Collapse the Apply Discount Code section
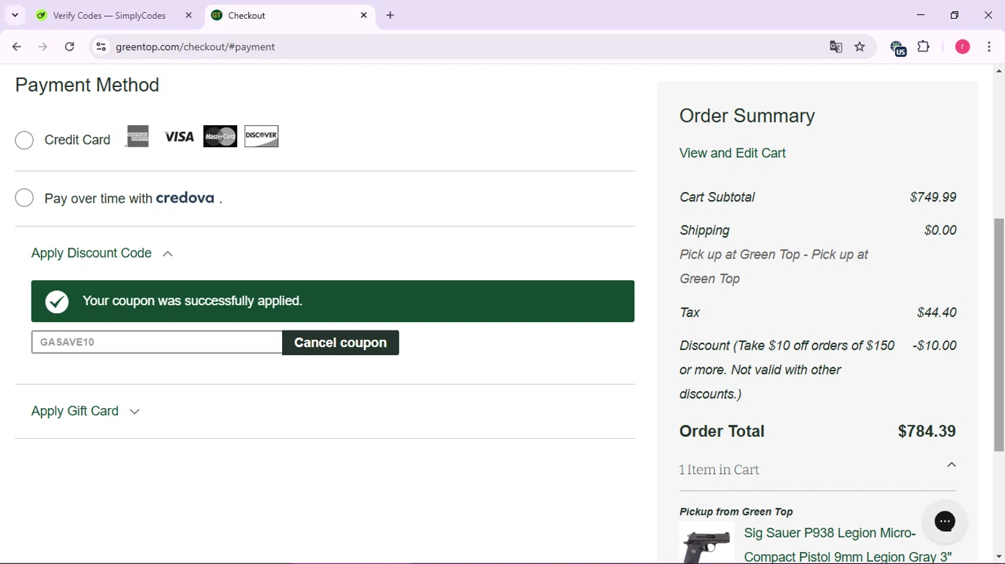The image size is (1005, 564). (102, 254)
